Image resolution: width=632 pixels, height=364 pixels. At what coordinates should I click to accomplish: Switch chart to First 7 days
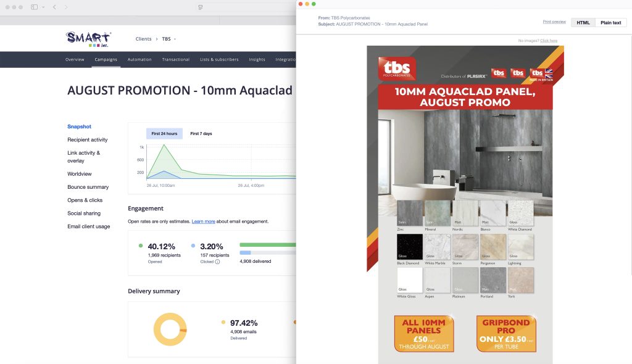pos(201,133)
